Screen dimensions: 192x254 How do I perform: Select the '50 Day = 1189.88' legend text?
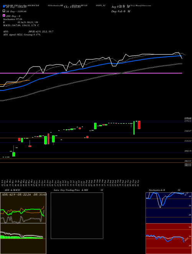(16, 12)
